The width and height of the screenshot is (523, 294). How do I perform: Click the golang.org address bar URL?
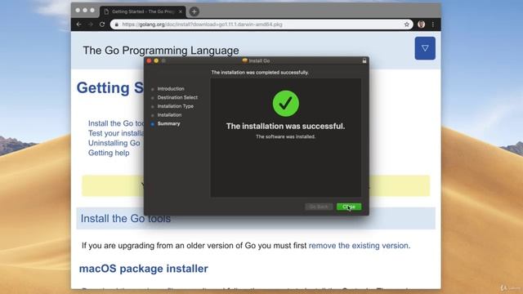click(x=202, y=24)
